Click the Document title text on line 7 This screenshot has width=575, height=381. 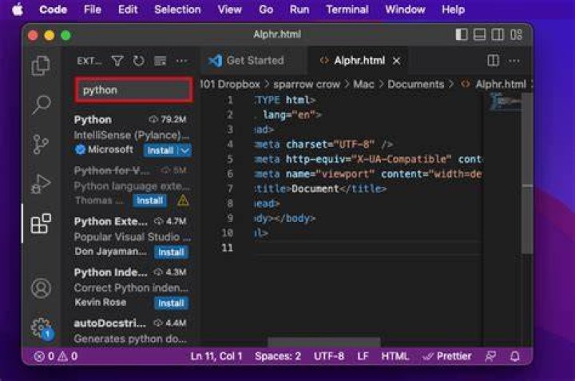(x=315, y=189)
